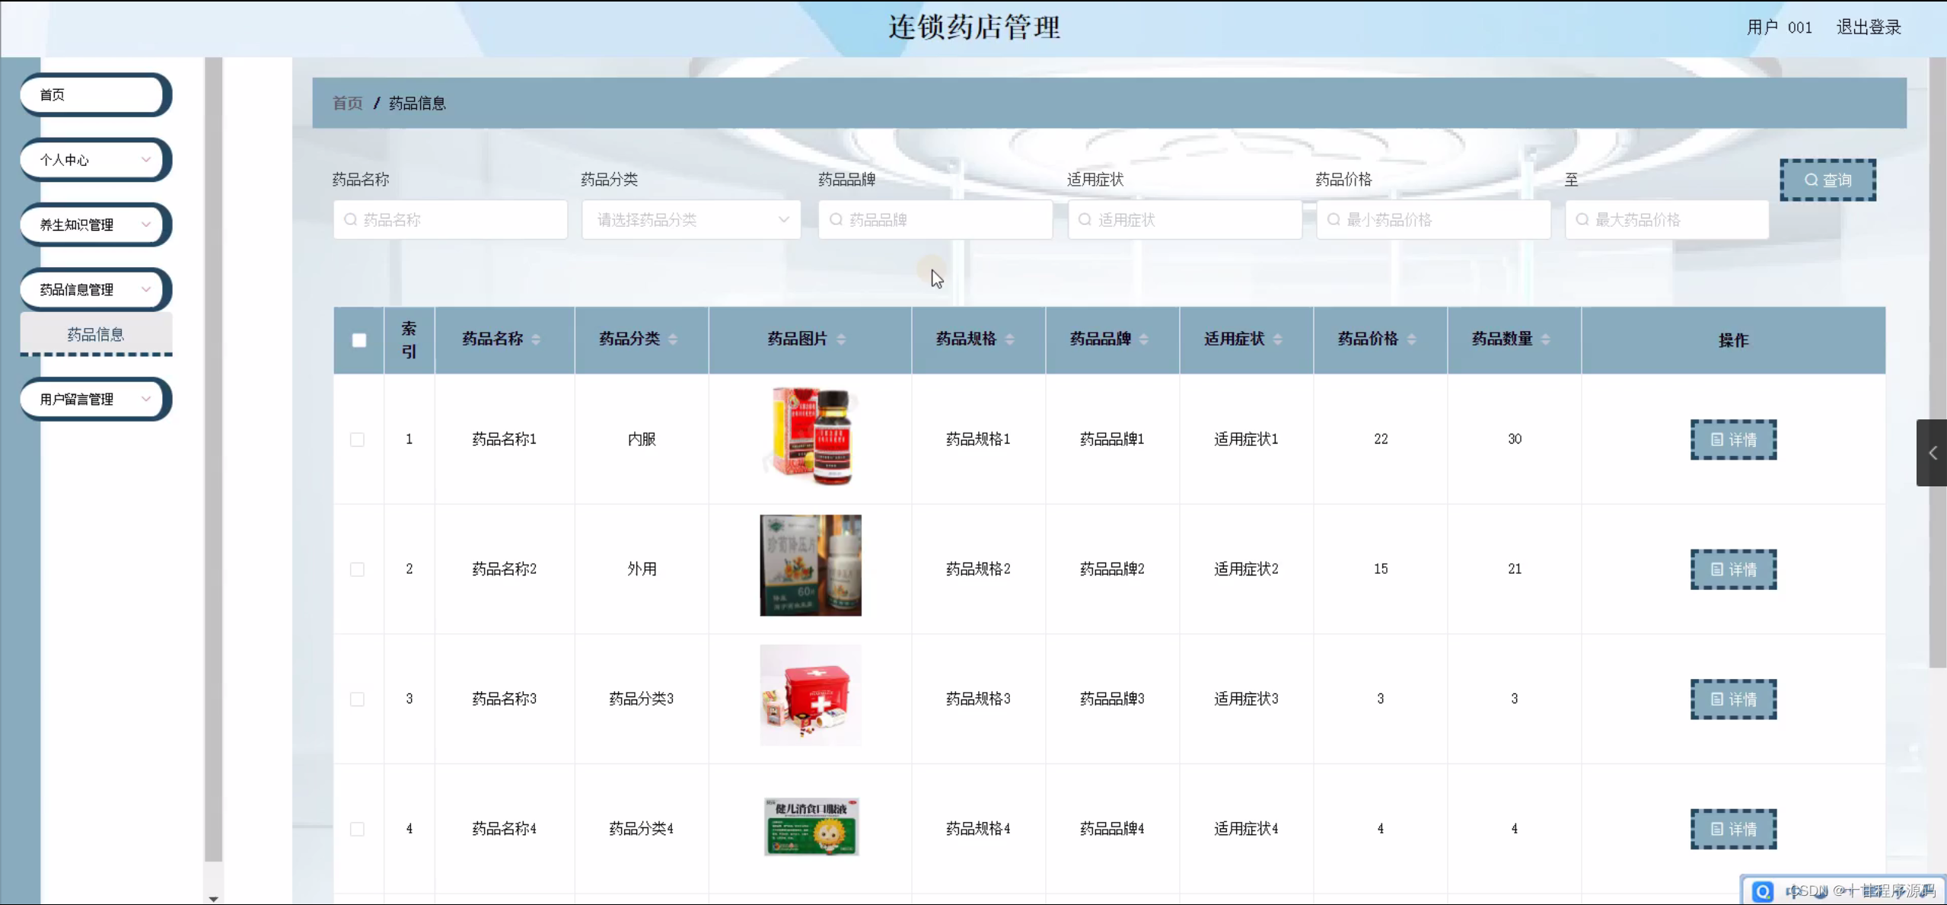Collapse the panel using right-edge arrow
The image size is (1947, 905).
[x=1933, y=453]
